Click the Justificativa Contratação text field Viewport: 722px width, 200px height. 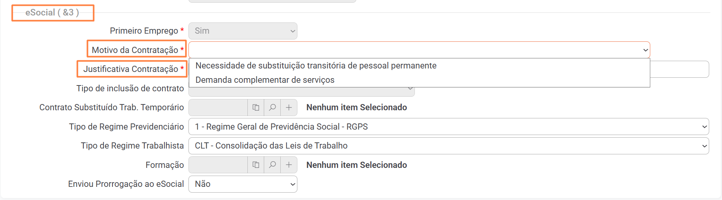pyautogui.click(x=679, y=69)
